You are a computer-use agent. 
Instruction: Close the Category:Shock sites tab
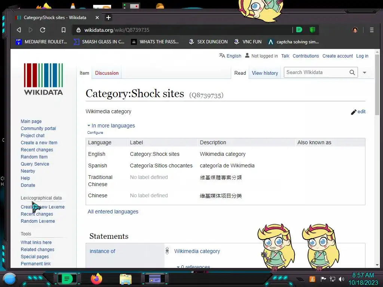[97, 18]
